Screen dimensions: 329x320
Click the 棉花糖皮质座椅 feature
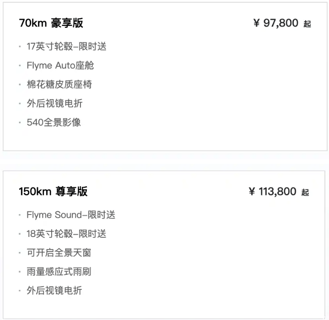pos(59,84)
